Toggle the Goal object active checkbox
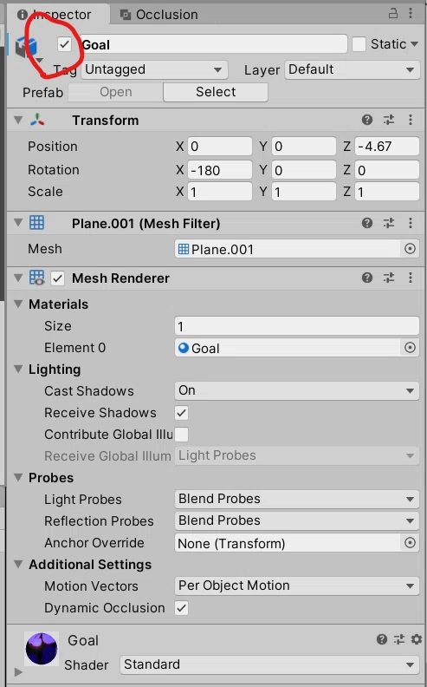 tap(65, 44)
